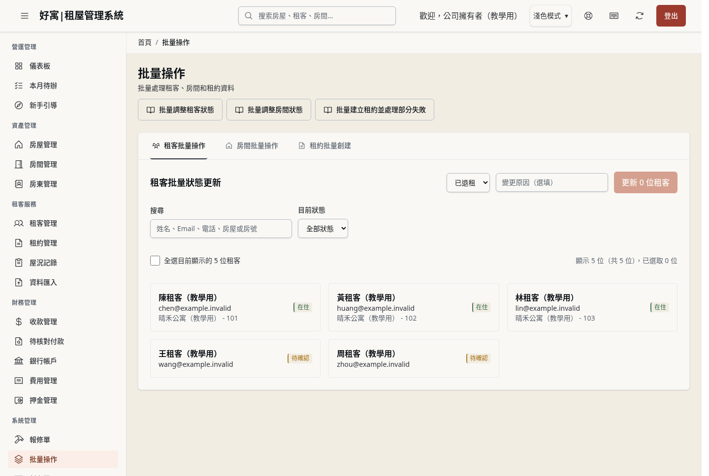The height and width of the screenshot is (476, 709).
Task: Open 本月待辦 checklist icon in sidebar
Action: point(19,86)
